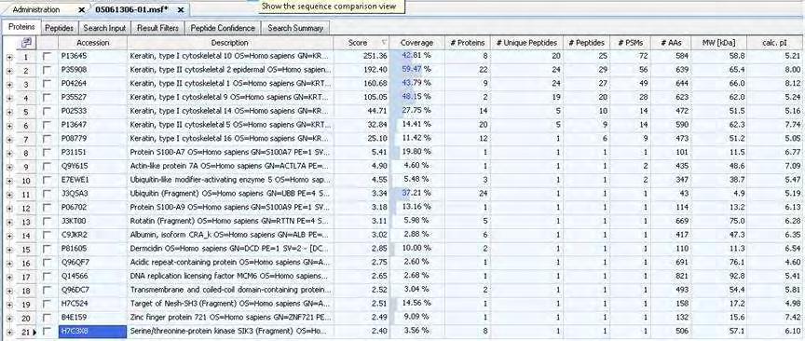
Task: Sort by # Unique Peptides column header
Action: [526, 43]
